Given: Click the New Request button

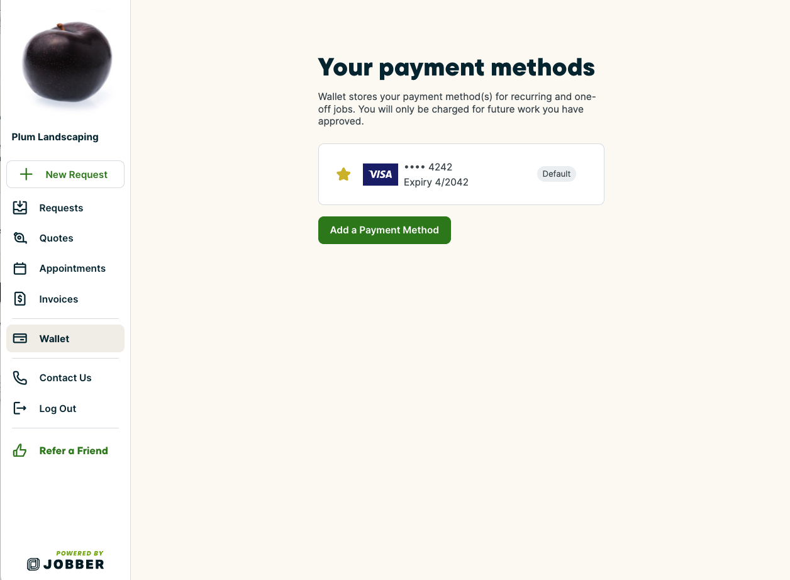Looking at the screenshot, I should [x=65, y=174].
